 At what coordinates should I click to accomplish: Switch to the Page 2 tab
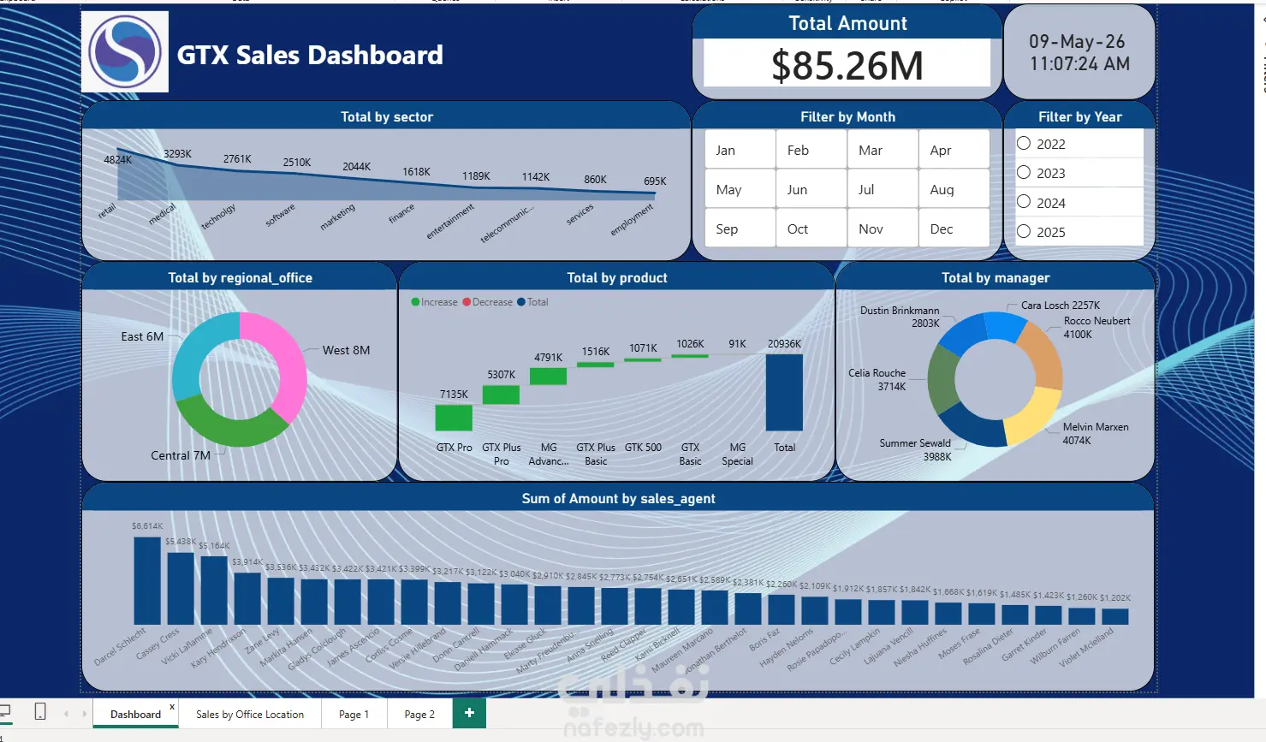tap(419, 714)
